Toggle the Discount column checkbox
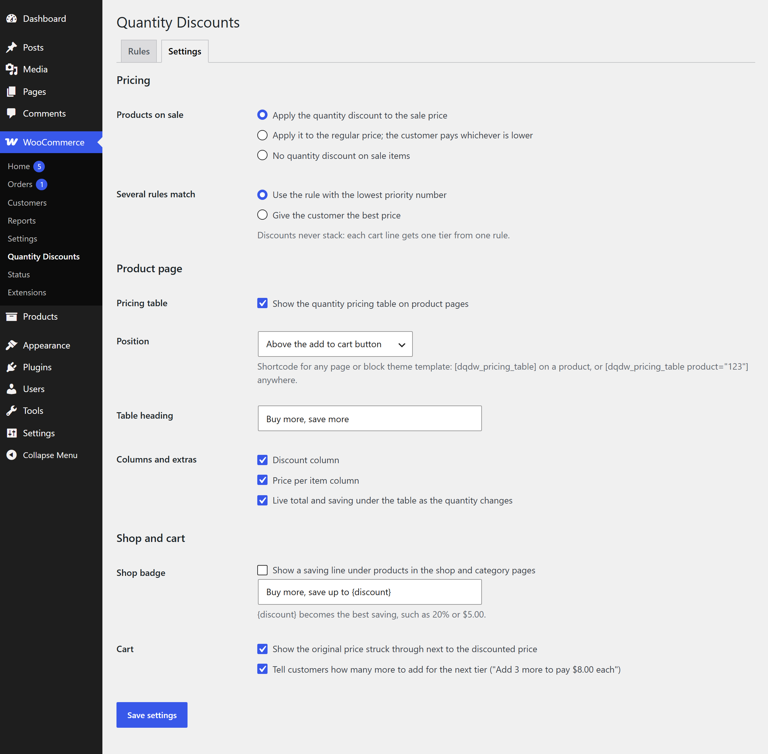This screenshot has width=768, height=754. pos(262,460)
